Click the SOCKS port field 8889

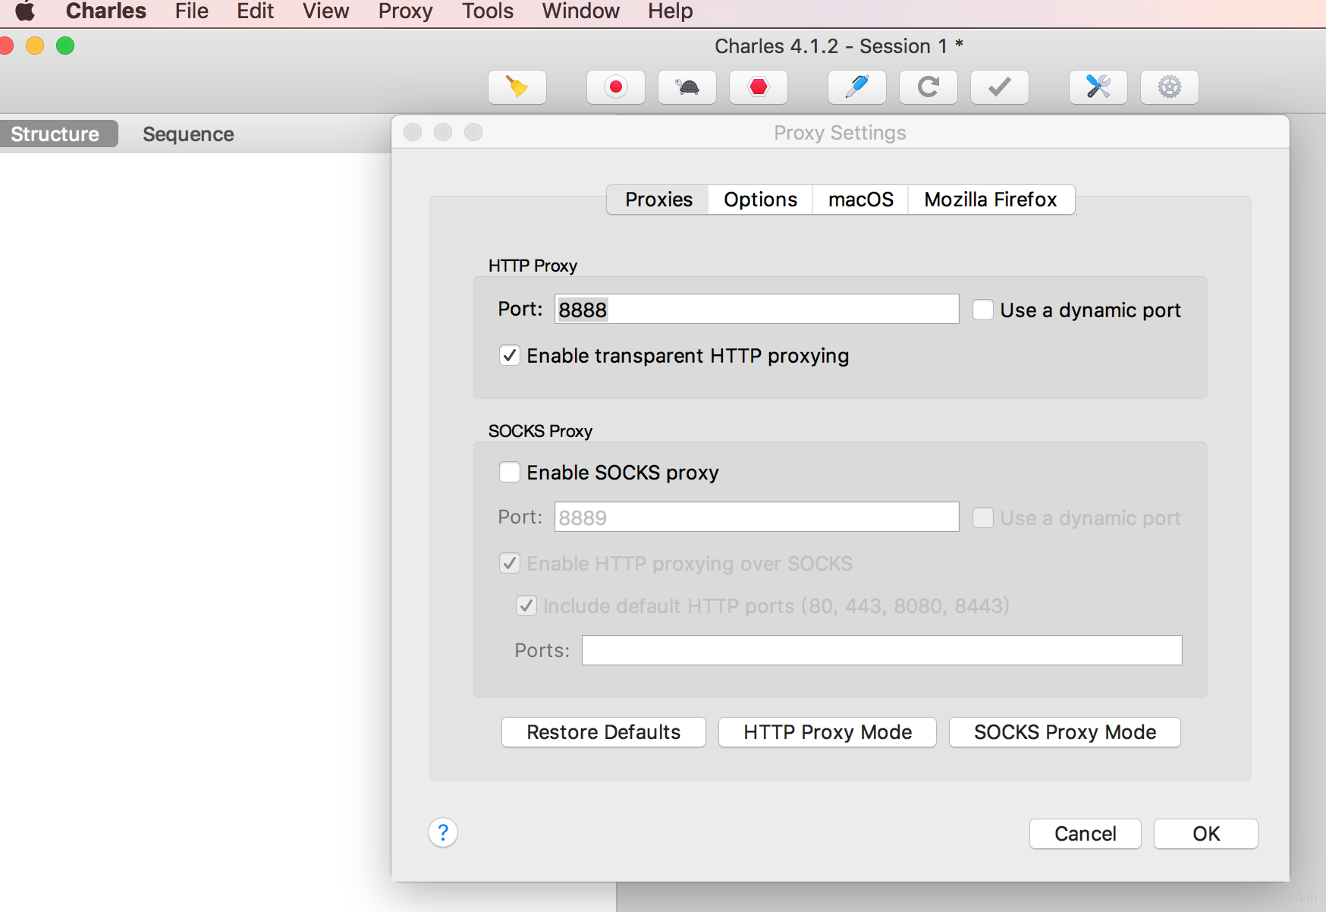coord(757,517)
